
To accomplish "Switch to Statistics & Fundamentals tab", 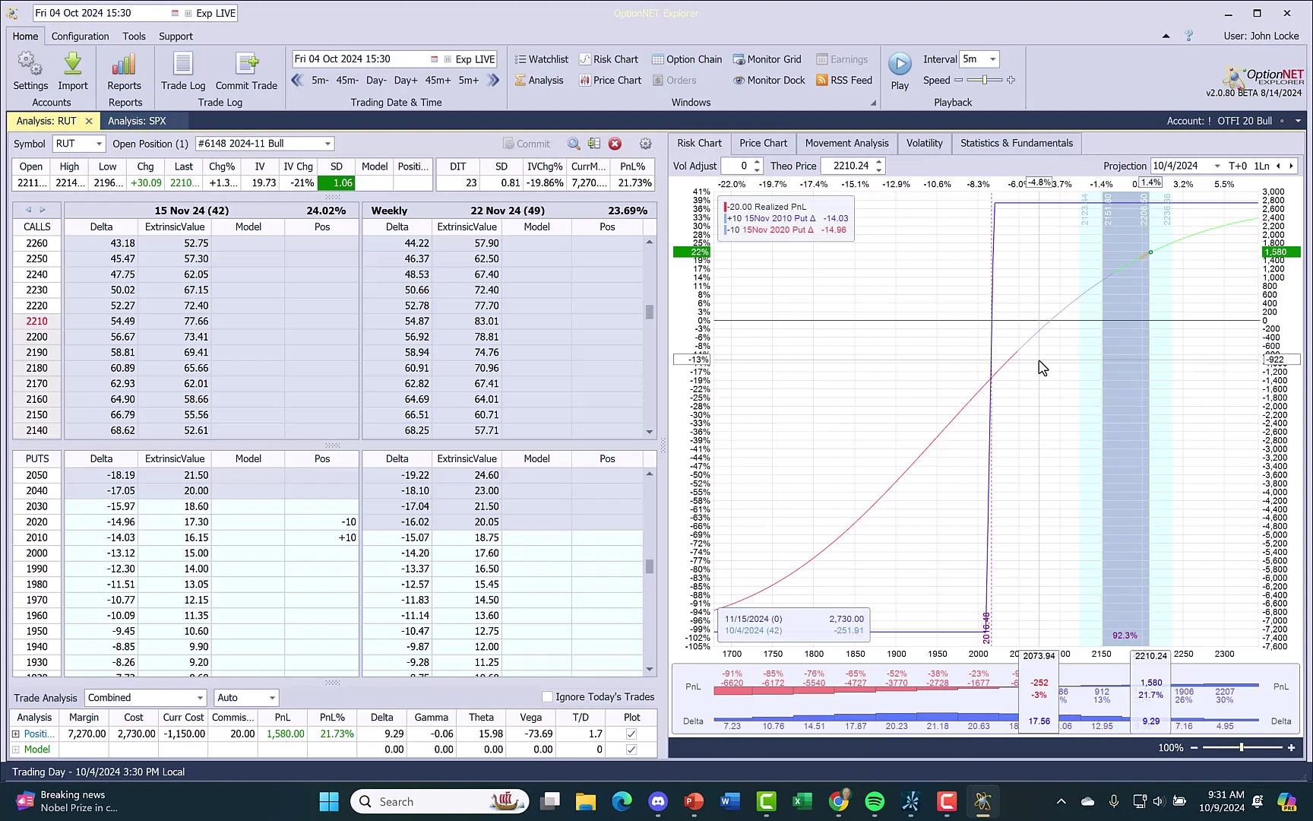I will [1017, 143].
